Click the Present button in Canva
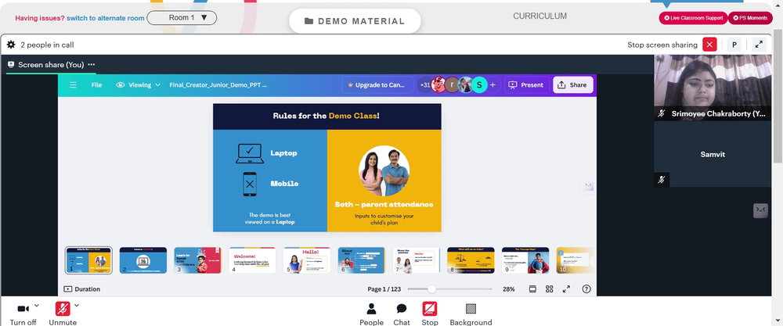 click(527, 84)
